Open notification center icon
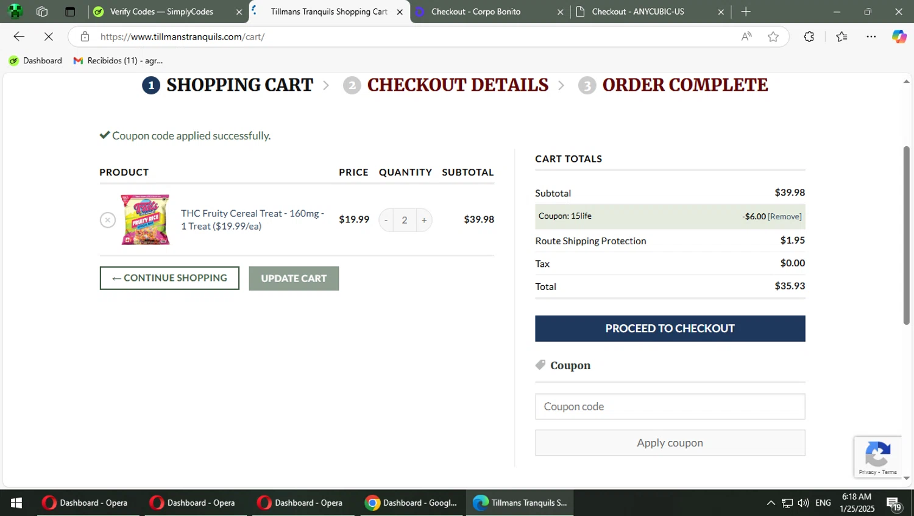Viewport: 914px width, 516px height. click(x=894, y=503)
